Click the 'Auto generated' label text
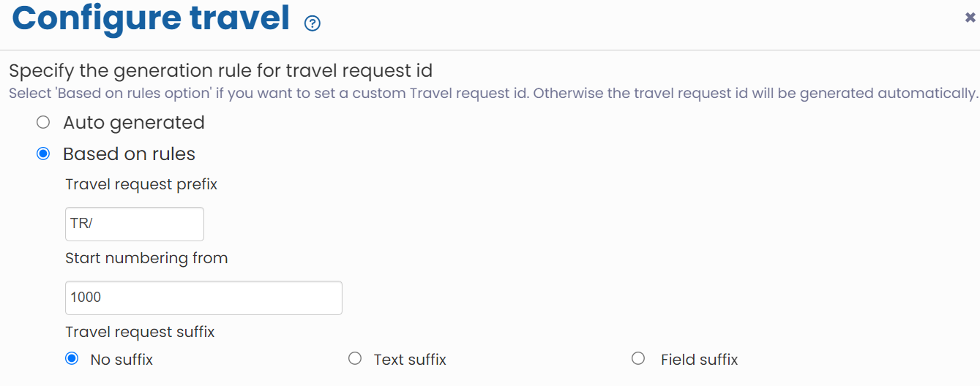This screenshot has height=386, width=980. (x=134, y=123)
